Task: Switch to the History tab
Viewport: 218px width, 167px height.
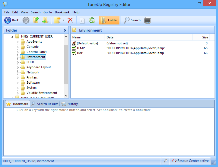Action: pyautogui.click(x=69, y=104)
